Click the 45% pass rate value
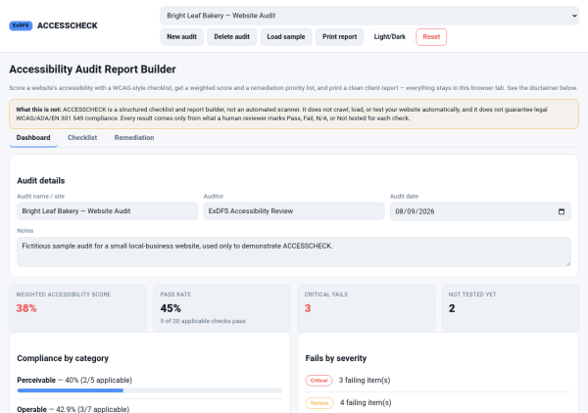This screenshot has width=588, height=413. click(x=171, y=308)
